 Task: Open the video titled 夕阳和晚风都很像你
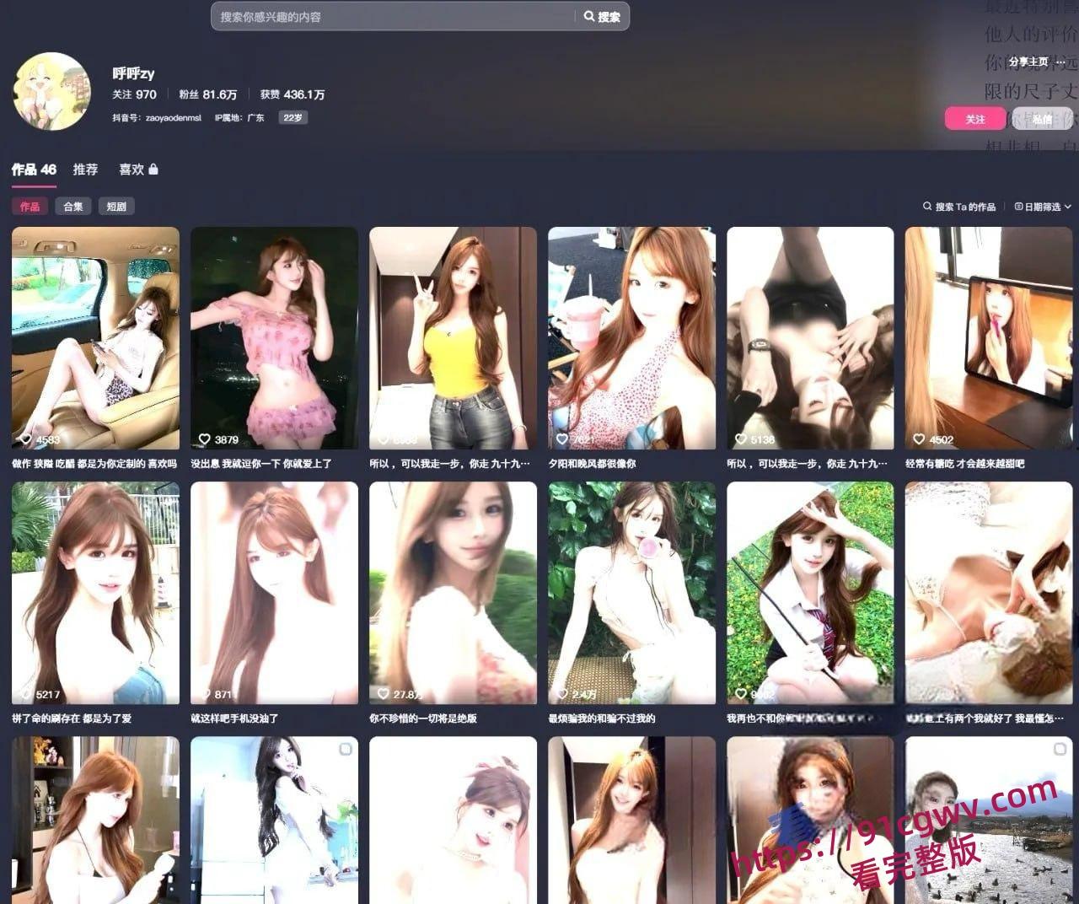point(631,338)
